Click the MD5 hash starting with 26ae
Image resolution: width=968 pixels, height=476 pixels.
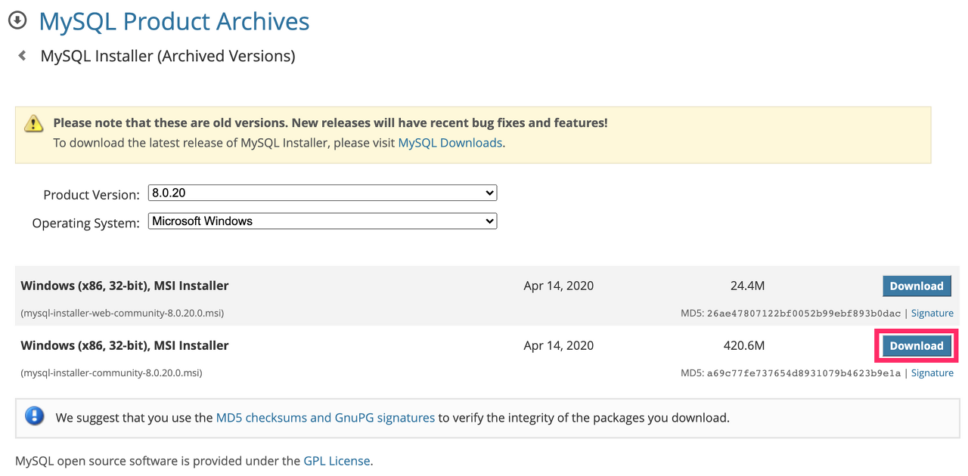pyautogui.click(x=804, y=314)
